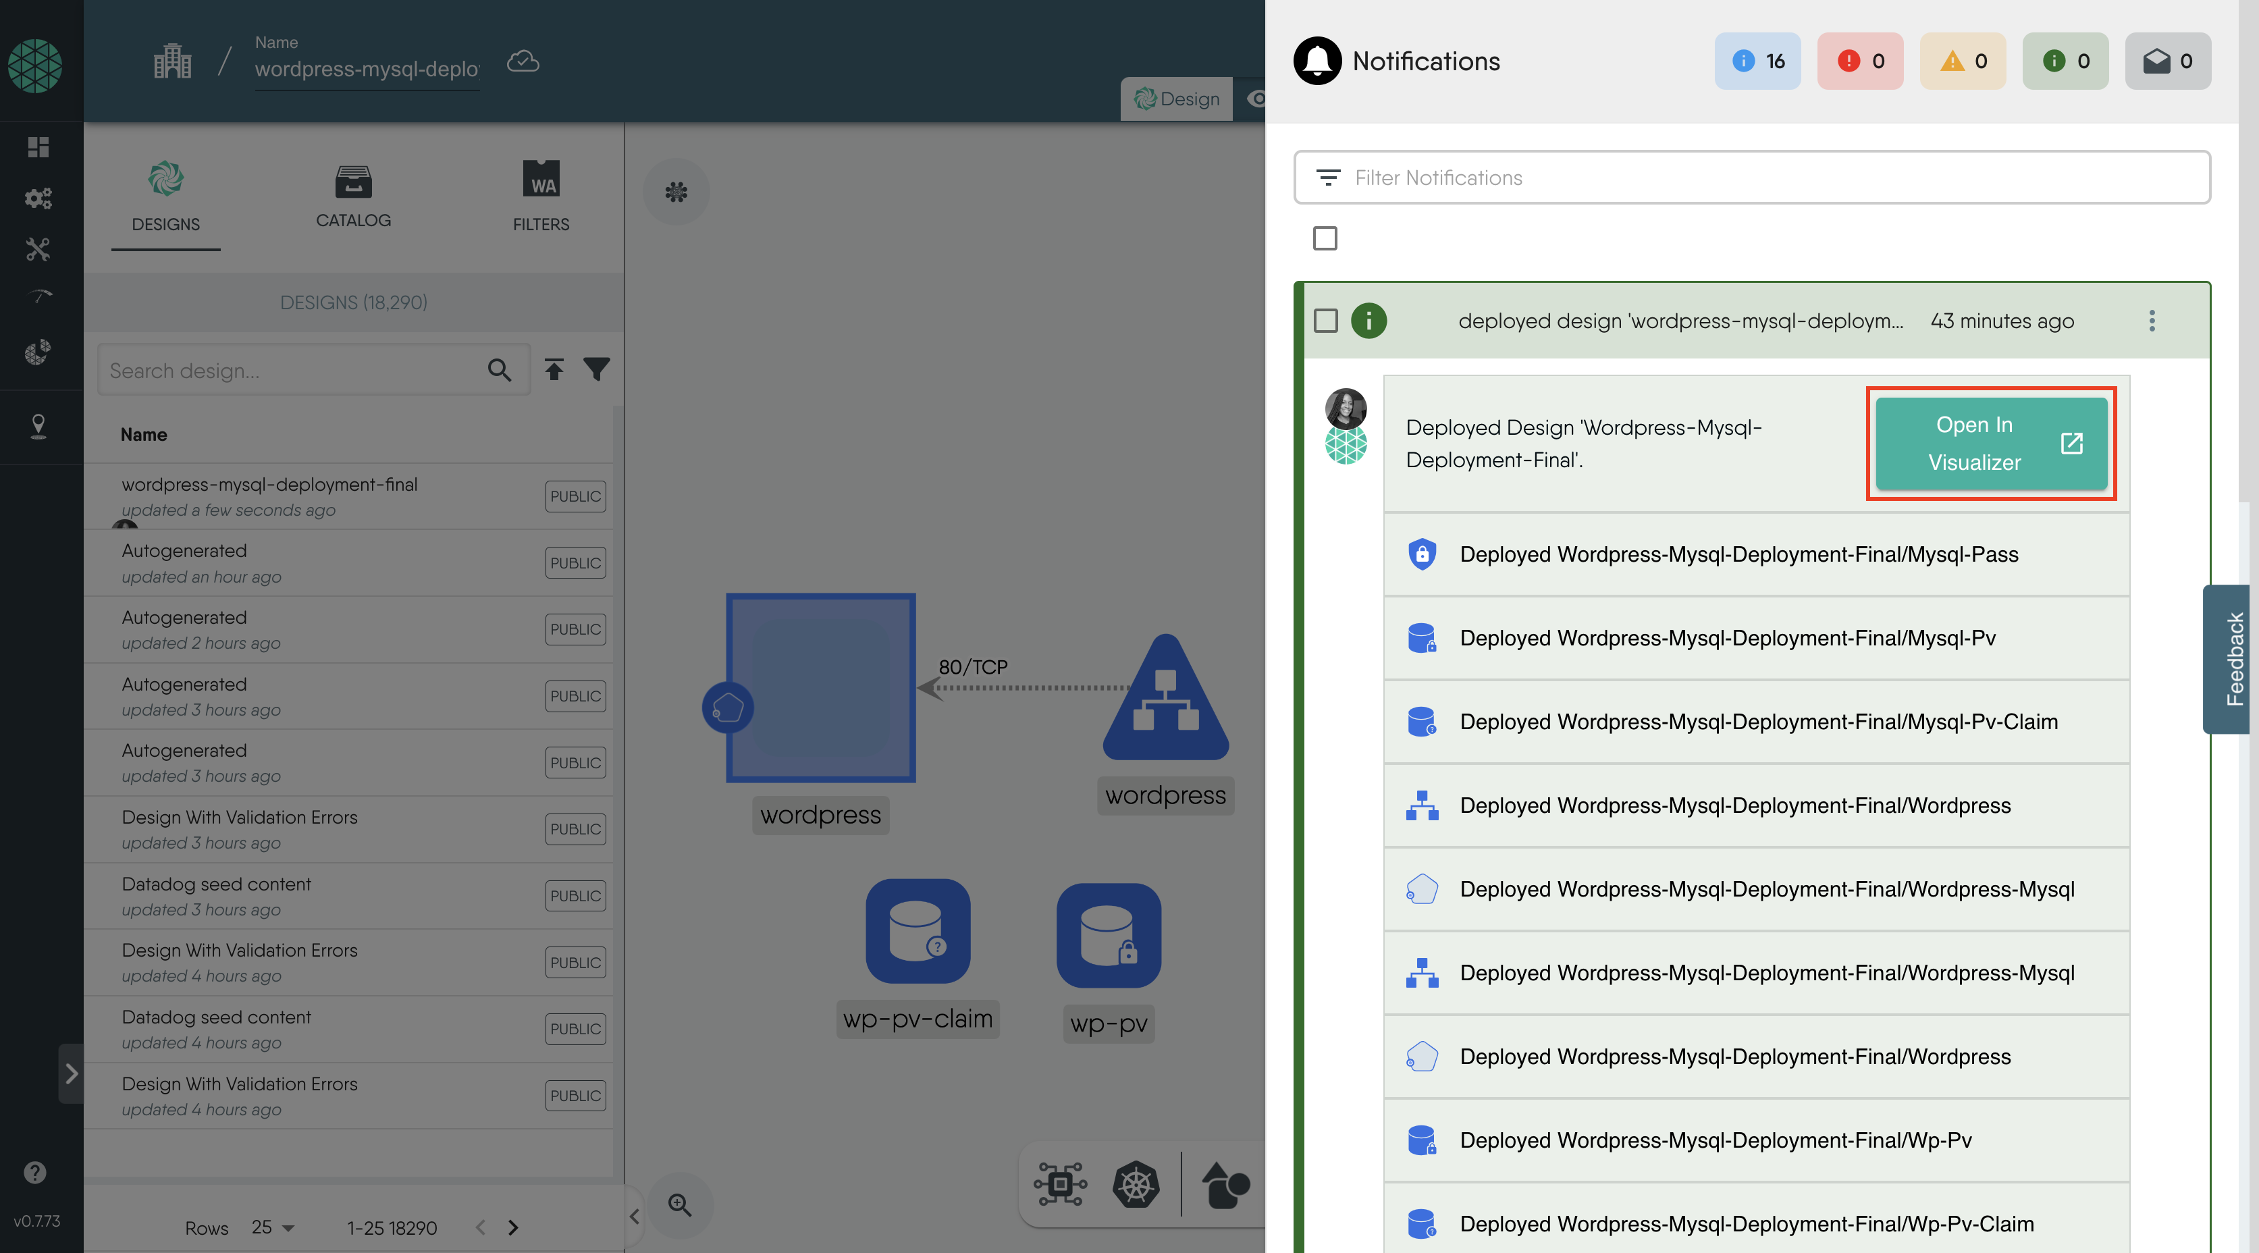Click the Open In Visualizer button
Screen dimensions: 2259x1253
point(1991,444)
